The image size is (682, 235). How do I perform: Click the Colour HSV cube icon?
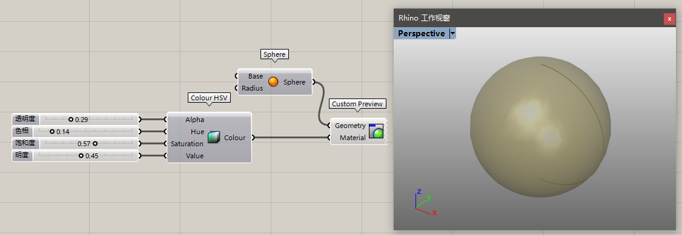coord(213,138)
